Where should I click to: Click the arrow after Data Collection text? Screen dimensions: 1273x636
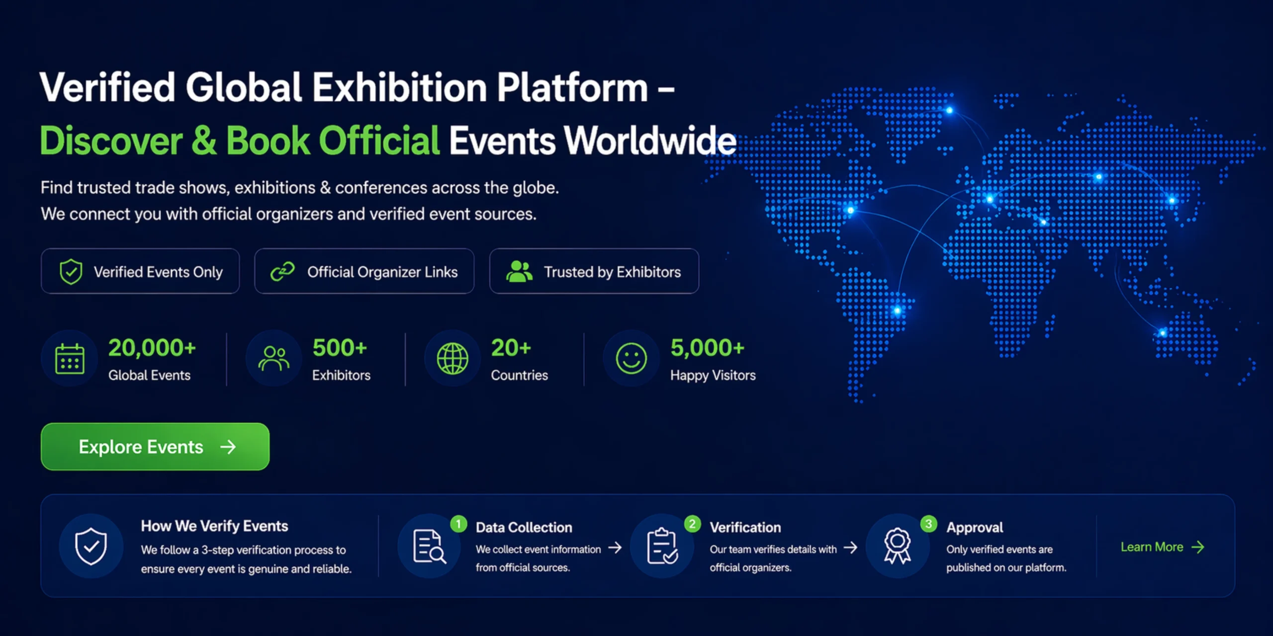click(615, 548)
